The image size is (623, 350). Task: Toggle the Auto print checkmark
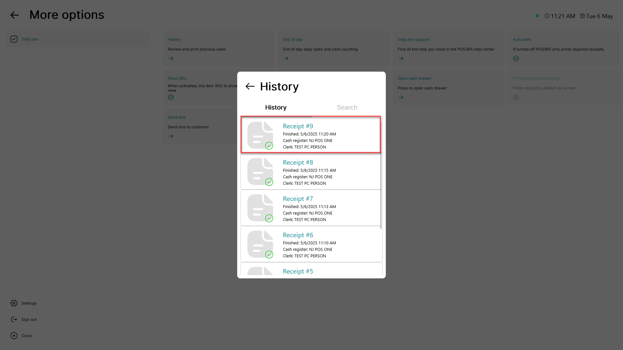click(516, 58)
